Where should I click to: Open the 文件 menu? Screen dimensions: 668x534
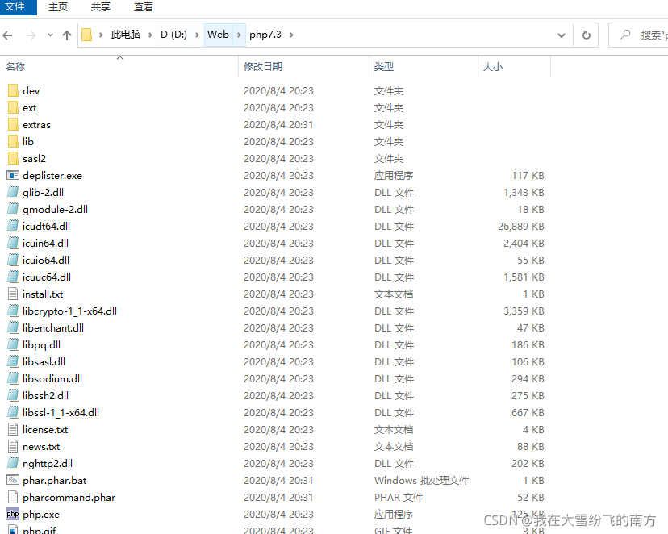tap(17, 7)
